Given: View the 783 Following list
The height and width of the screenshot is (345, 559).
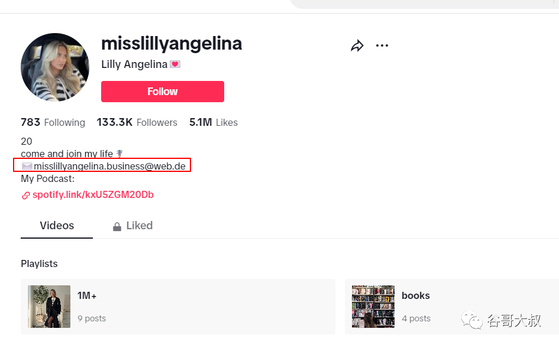Looking at the screenshot, I should [x=53, y=123].
